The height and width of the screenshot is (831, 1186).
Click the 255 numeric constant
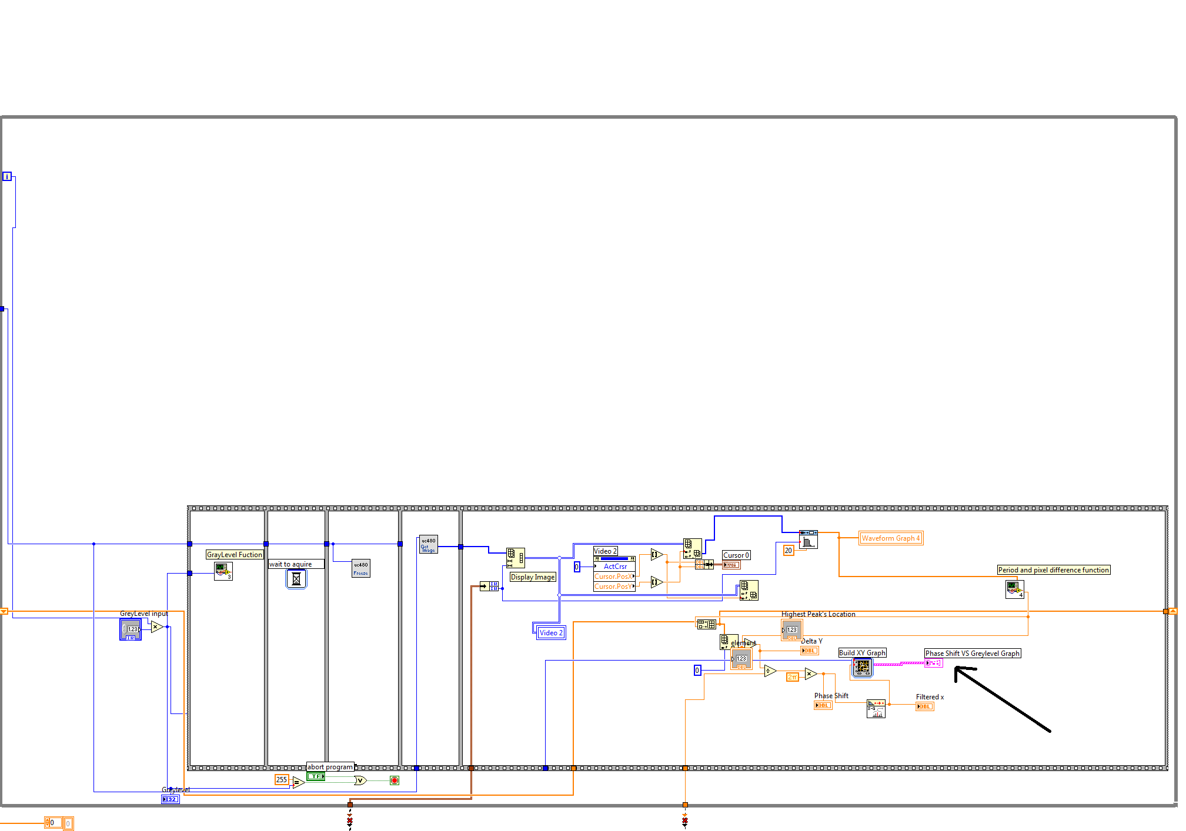click(x=282, y=780)
